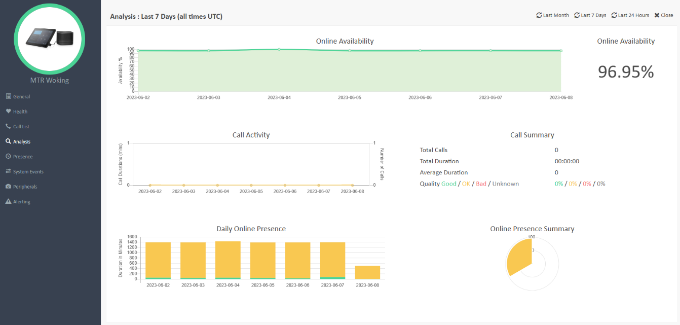680x325 pixels.
Task: Click the MTR Woking device image
Action: tap(49, 39)
